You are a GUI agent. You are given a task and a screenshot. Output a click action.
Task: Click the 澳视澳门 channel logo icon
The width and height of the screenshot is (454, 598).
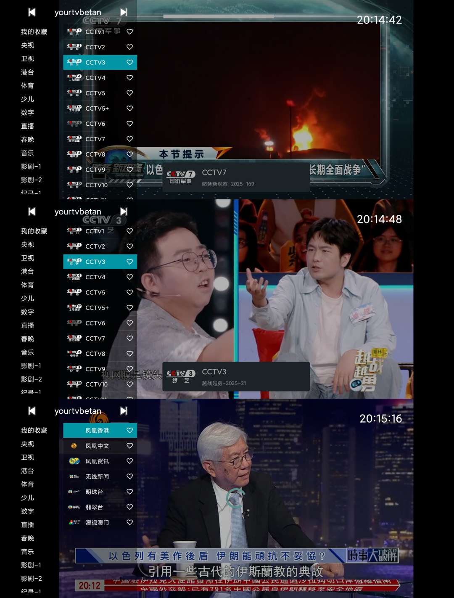click(x=74, y=522)
